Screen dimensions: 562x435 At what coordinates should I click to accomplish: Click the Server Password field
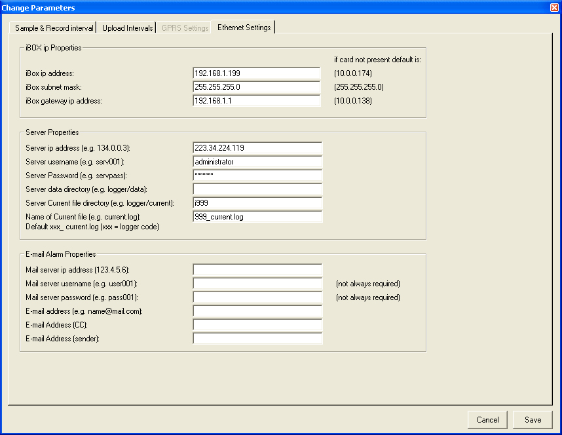(x=257, y=176)
